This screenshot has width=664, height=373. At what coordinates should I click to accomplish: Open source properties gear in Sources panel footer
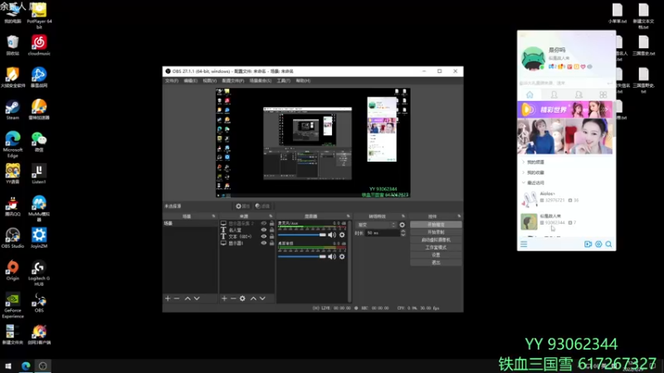242,298
